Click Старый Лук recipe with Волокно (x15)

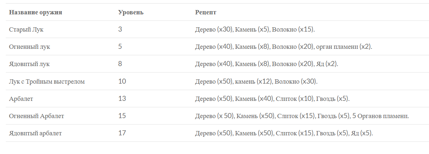[255, 29]
